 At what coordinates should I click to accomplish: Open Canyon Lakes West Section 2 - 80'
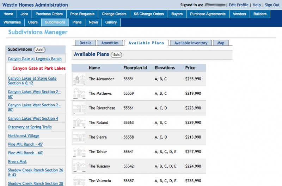(x=34, y=107)
